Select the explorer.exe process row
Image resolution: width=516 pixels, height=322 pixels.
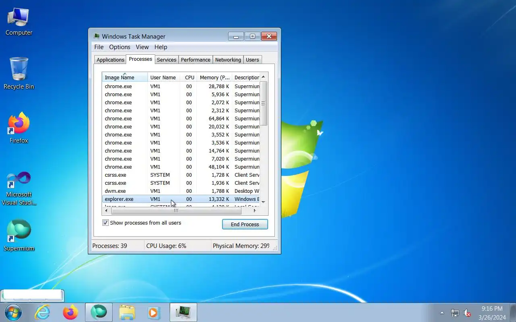click(x=181, y=199)
